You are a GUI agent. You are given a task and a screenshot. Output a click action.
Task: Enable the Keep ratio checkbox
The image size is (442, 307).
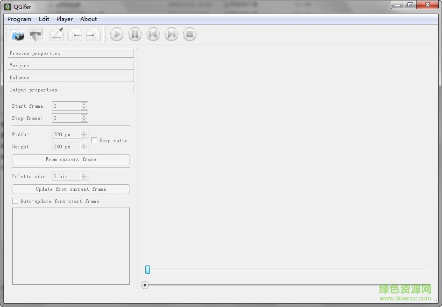[94, 140]
